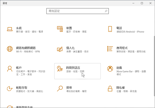Click the 應用程式 list icon
The width and height of the screenshot is (155, 108).
[x=110, y=49]
